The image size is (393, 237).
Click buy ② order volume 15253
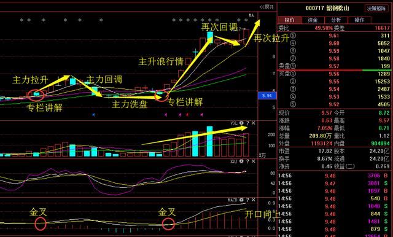pos(383,82)
